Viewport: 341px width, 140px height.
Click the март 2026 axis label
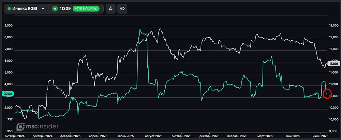pos(265,136)
